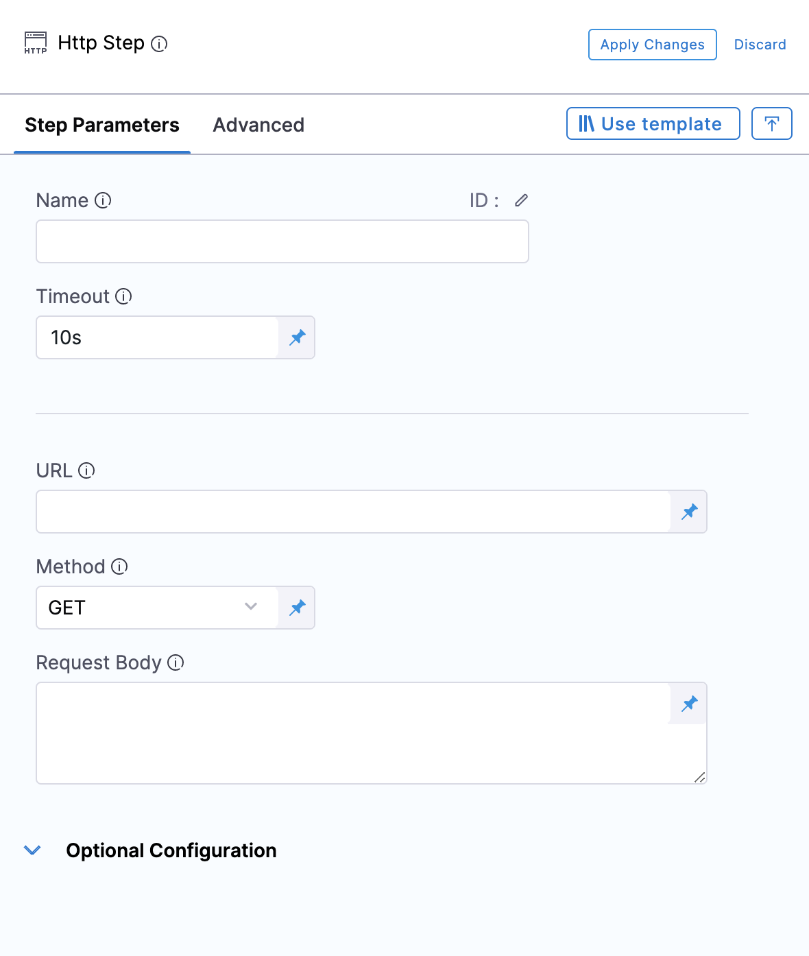Click the pencil icon to edit ID

pyautogui.click(x=522, y=200)
